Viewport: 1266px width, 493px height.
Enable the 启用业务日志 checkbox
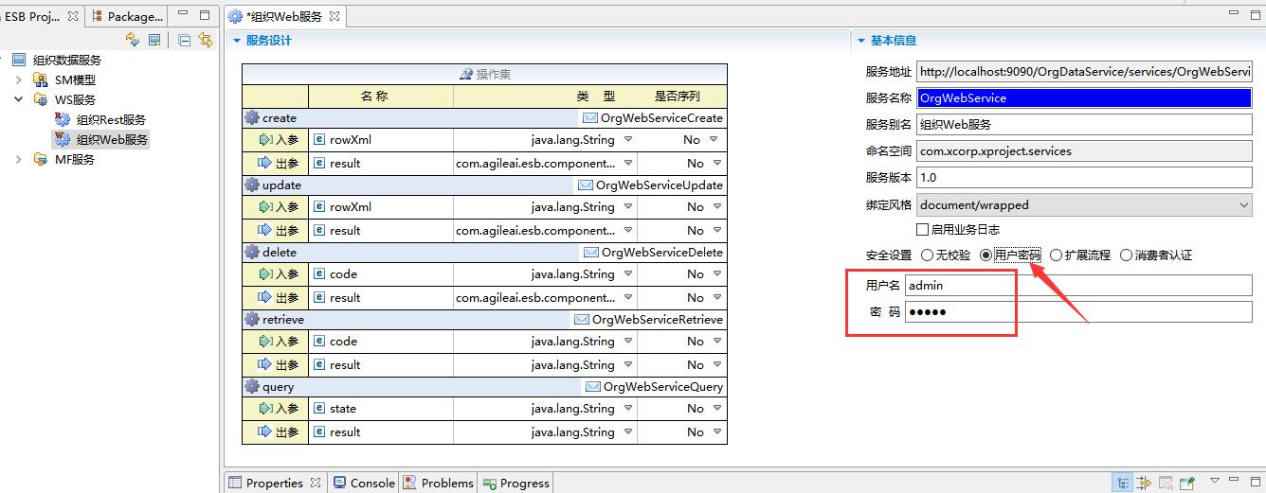coord(922,230)
